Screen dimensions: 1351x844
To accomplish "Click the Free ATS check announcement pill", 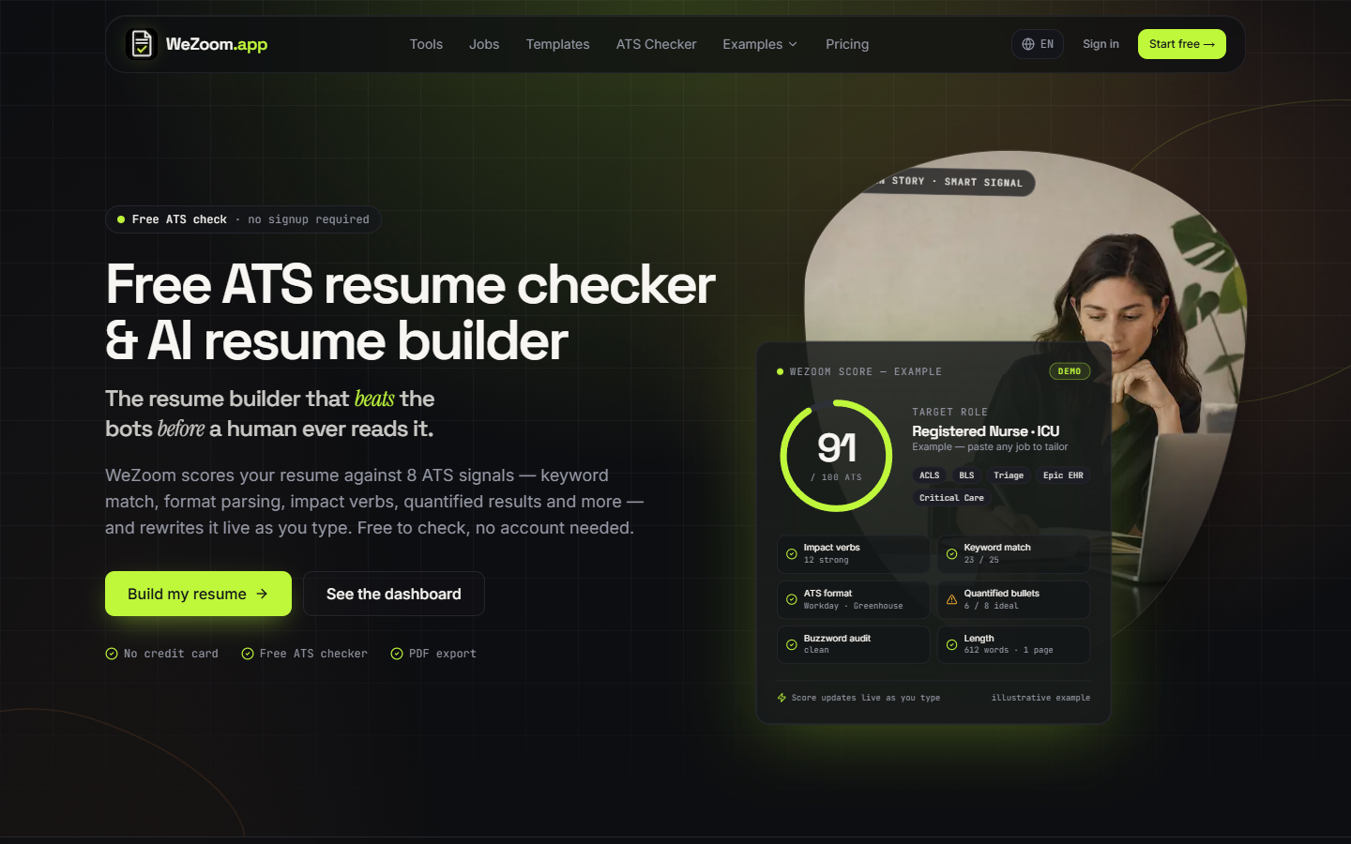I will pos(243,219).
